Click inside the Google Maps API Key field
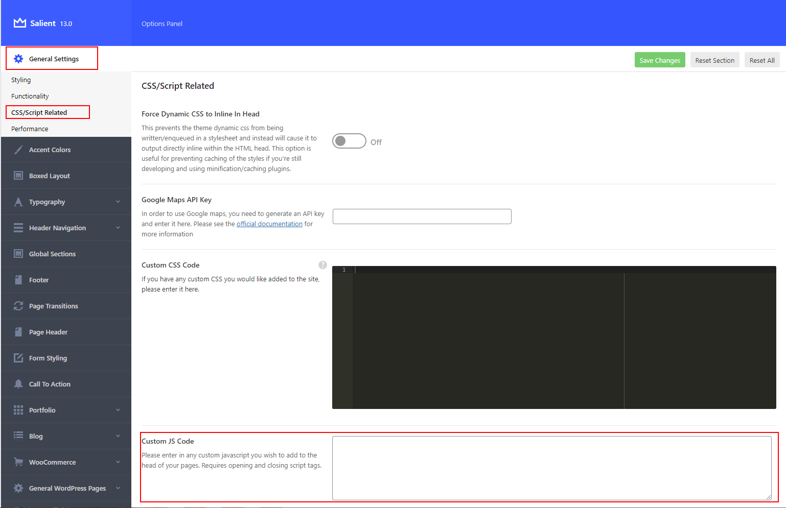786x508 pixels. click(x=422, y=216)
